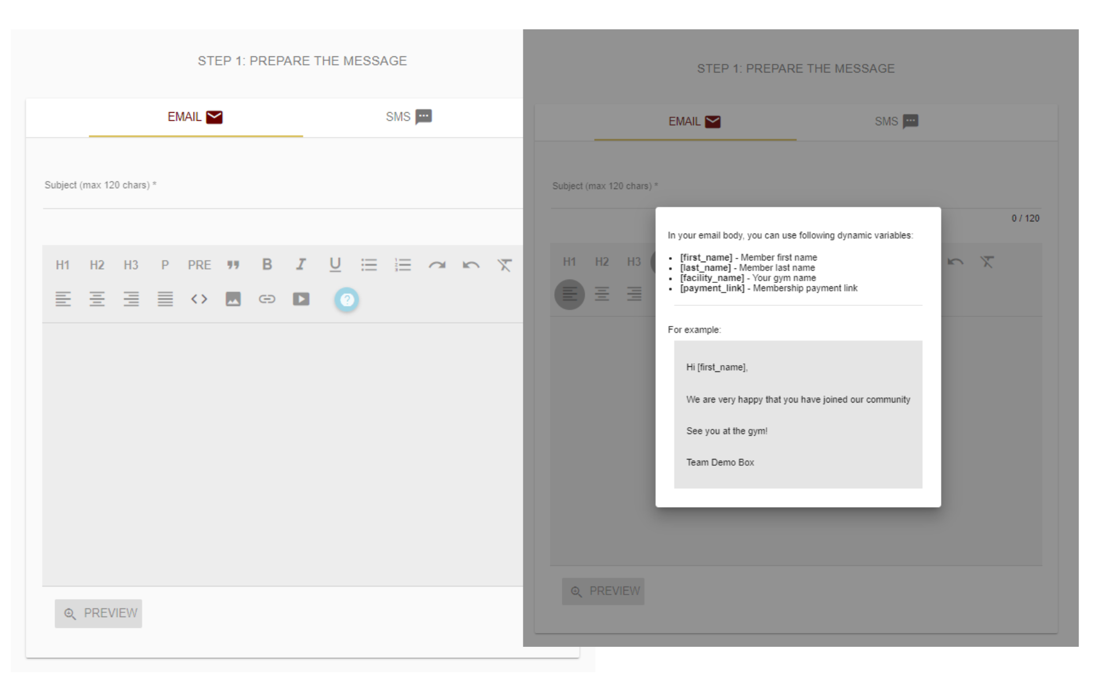Viewport: 1104px width, 690px height.
Task: Insert a numbered list
Action: pos(402,264)
